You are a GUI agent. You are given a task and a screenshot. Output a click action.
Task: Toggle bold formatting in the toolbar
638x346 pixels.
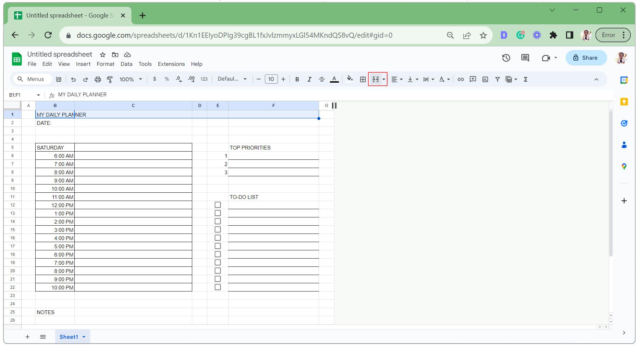point(297,79)
